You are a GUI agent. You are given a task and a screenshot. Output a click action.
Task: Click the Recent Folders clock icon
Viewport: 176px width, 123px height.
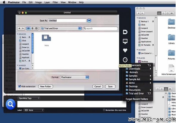125,60
